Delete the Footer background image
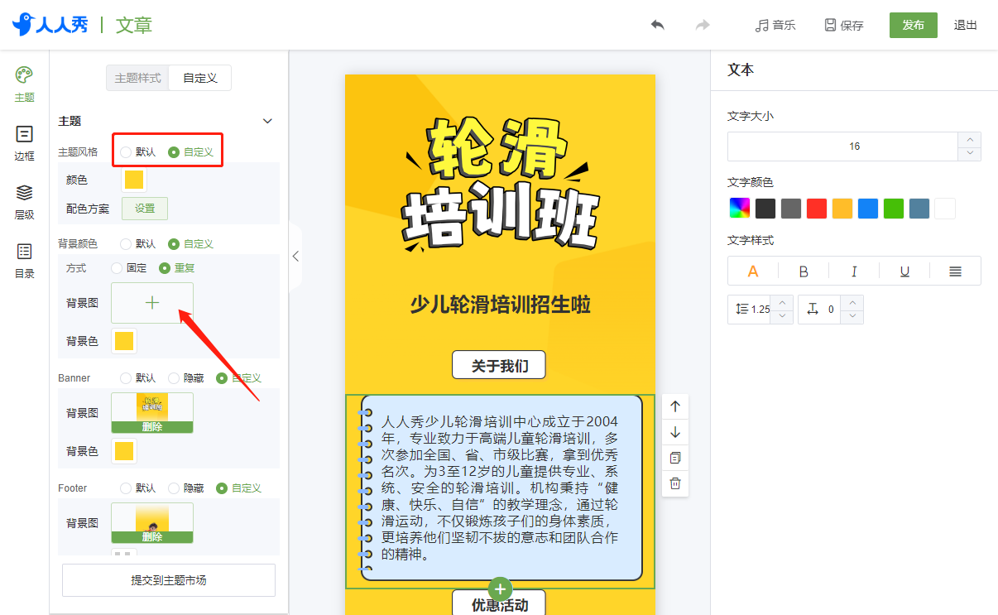The width and height of the screenshot is (998, 615). [152, 537]
